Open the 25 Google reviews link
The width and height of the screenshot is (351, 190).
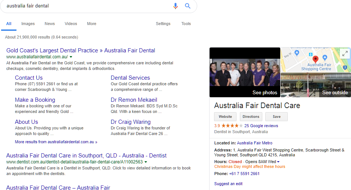coord(261,126)
